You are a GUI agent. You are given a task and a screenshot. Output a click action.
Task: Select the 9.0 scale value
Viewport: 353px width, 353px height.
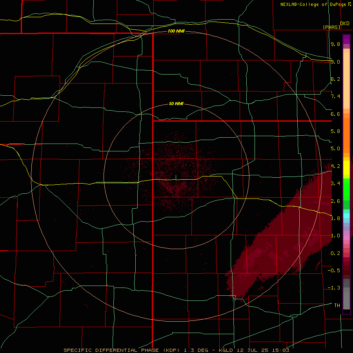click(x=335, y=62)
